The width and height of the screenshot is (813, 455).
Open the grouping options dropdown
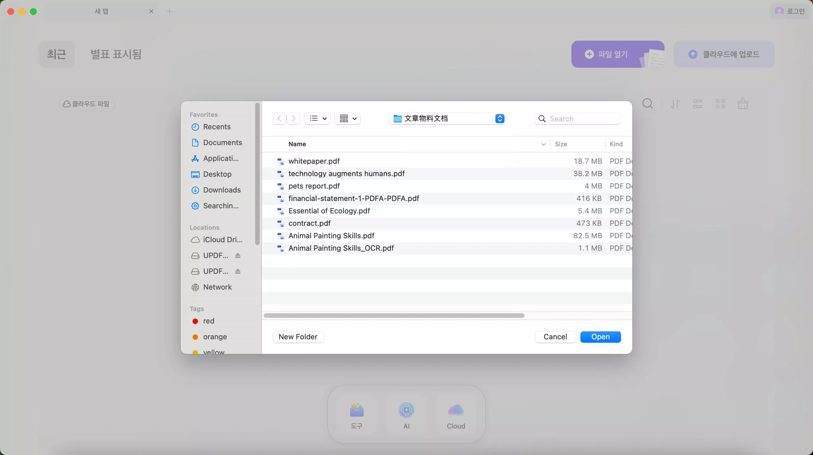(x=347, y=118)
